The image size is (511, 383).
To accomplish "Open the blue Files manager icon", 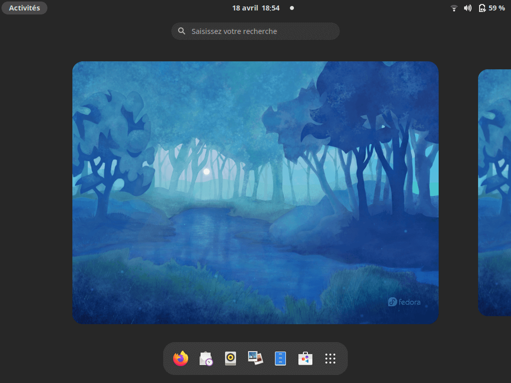I will pyautogui.click(x=280, y=359).
